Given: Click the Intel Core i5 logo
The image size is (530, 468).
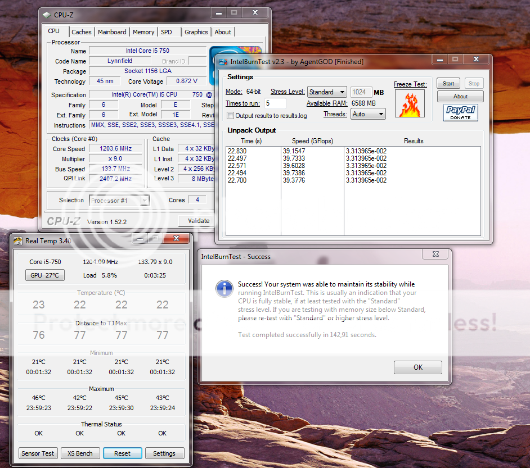Looking at the screenshot, I should [x=235, y=52].
